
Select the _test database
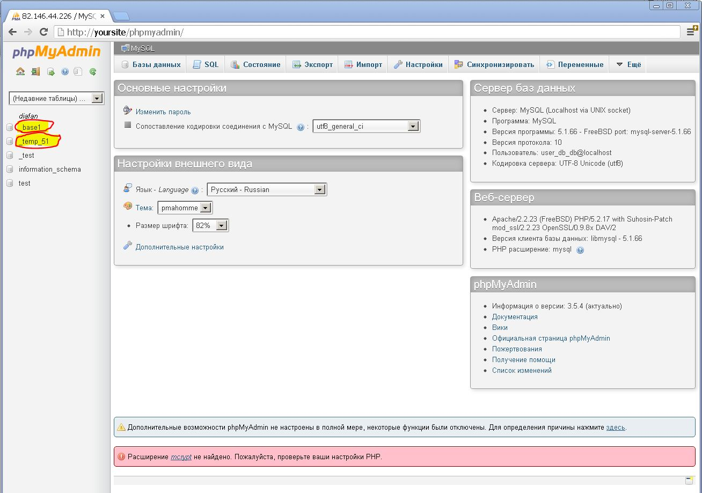[26, 156]
